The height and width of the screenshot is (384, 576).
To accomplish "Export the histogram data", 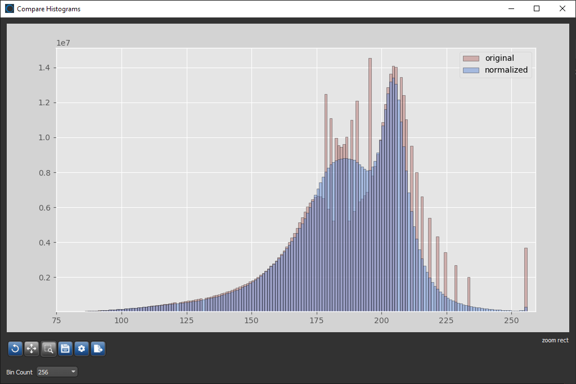I will pyautogui.click(x=98, y=349).
